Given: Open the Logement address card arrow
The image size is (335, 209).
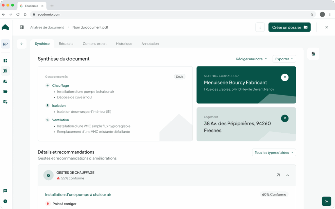Looking at the screenshot, I should click(285, 118).
